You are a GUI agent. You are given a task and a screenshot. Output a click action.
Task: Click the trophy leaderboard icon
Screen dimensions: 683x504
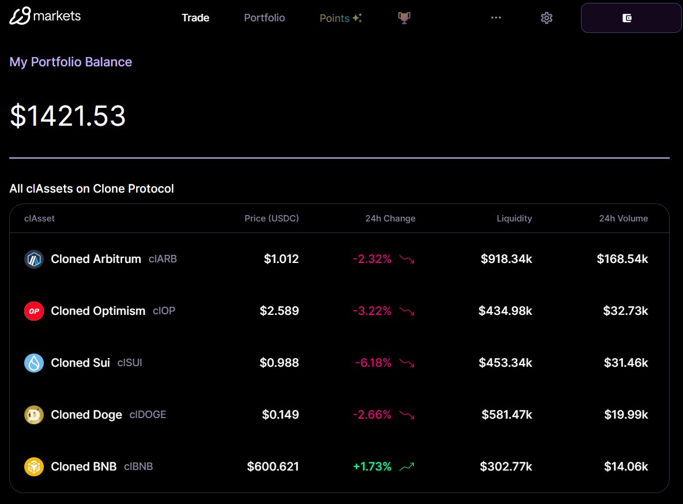[404, 18]
